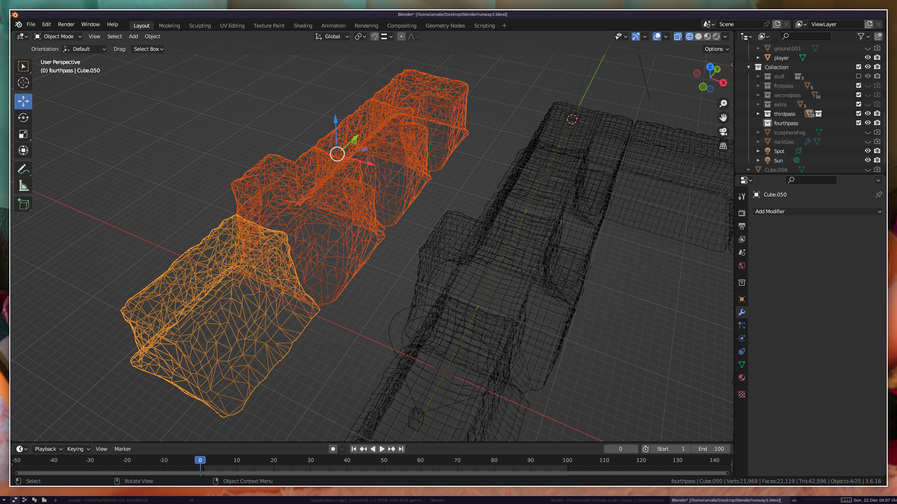Switch to perspective/orthographic grid view icon
The height and width of the screenshot is (504, 897).
pos(723,146)
